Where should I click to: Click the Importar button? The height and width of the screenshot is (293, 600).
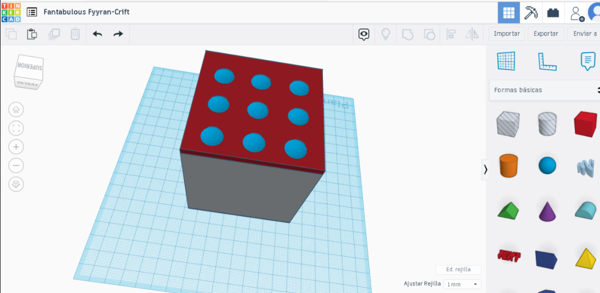(507, 34)
